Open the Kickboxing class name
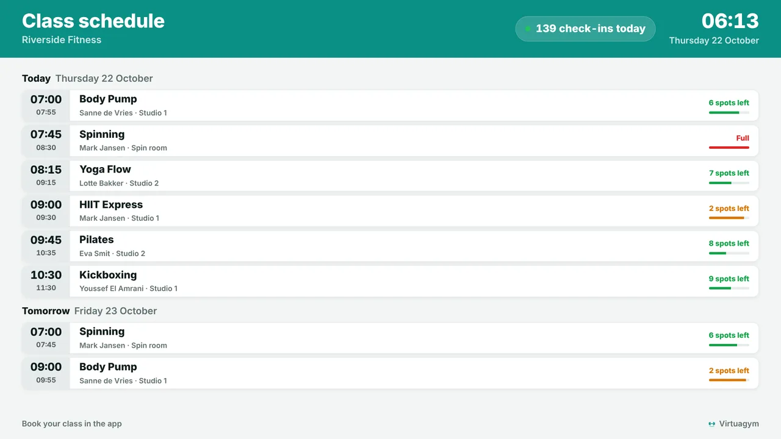The height and width of the screenshot is (439, 781). coord(108,275)
